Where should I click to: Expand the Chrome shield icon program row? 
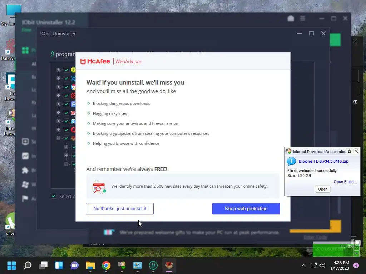click(58, 87)
